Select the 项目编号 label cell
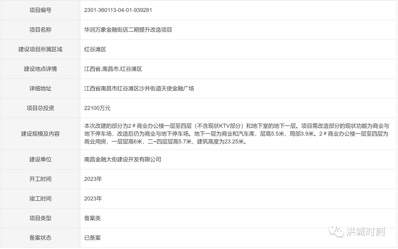Image resolution: width=398 pixels, height=249 pixels. (x=40, y=10)
